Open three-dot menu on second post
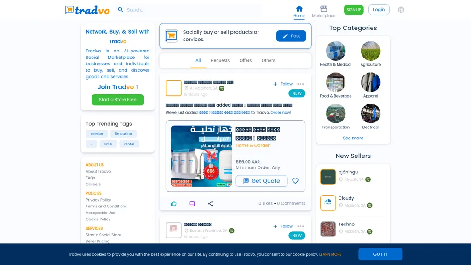This screenshot has height=265, width=471. [300, 226]
